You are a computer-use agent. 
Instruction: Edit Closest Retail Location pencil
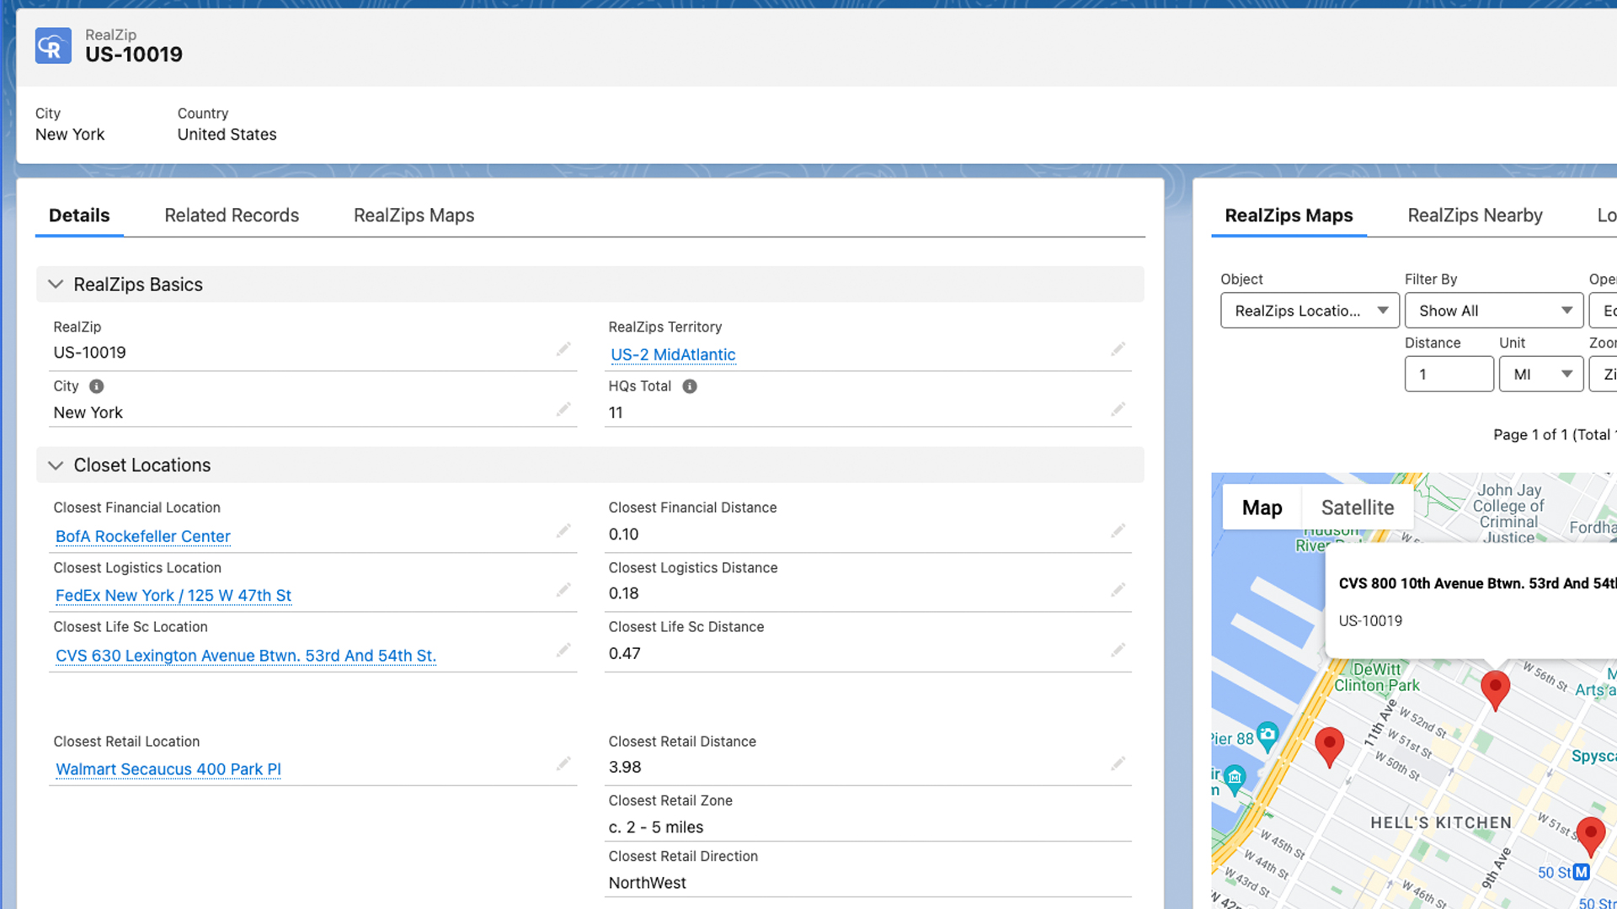[x=563, y=764]
